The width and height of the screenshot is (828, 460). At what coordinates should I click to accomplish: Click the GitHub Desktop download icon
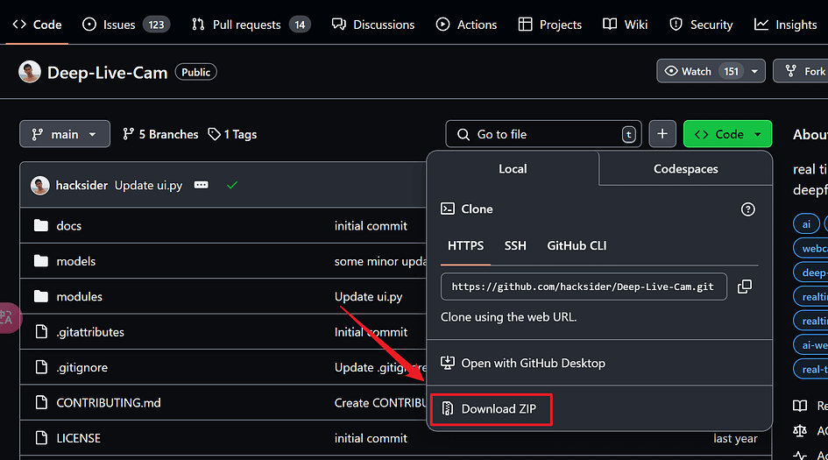(x=447, y=362)
